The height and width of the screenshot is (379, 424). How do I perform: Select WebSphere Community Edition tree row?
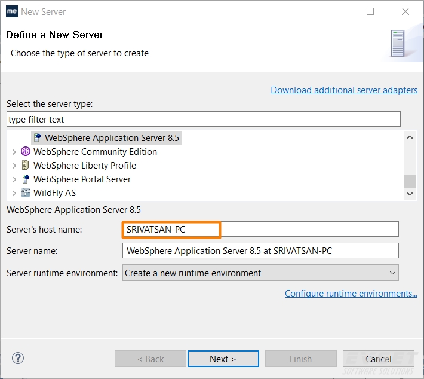pos(89,152)
